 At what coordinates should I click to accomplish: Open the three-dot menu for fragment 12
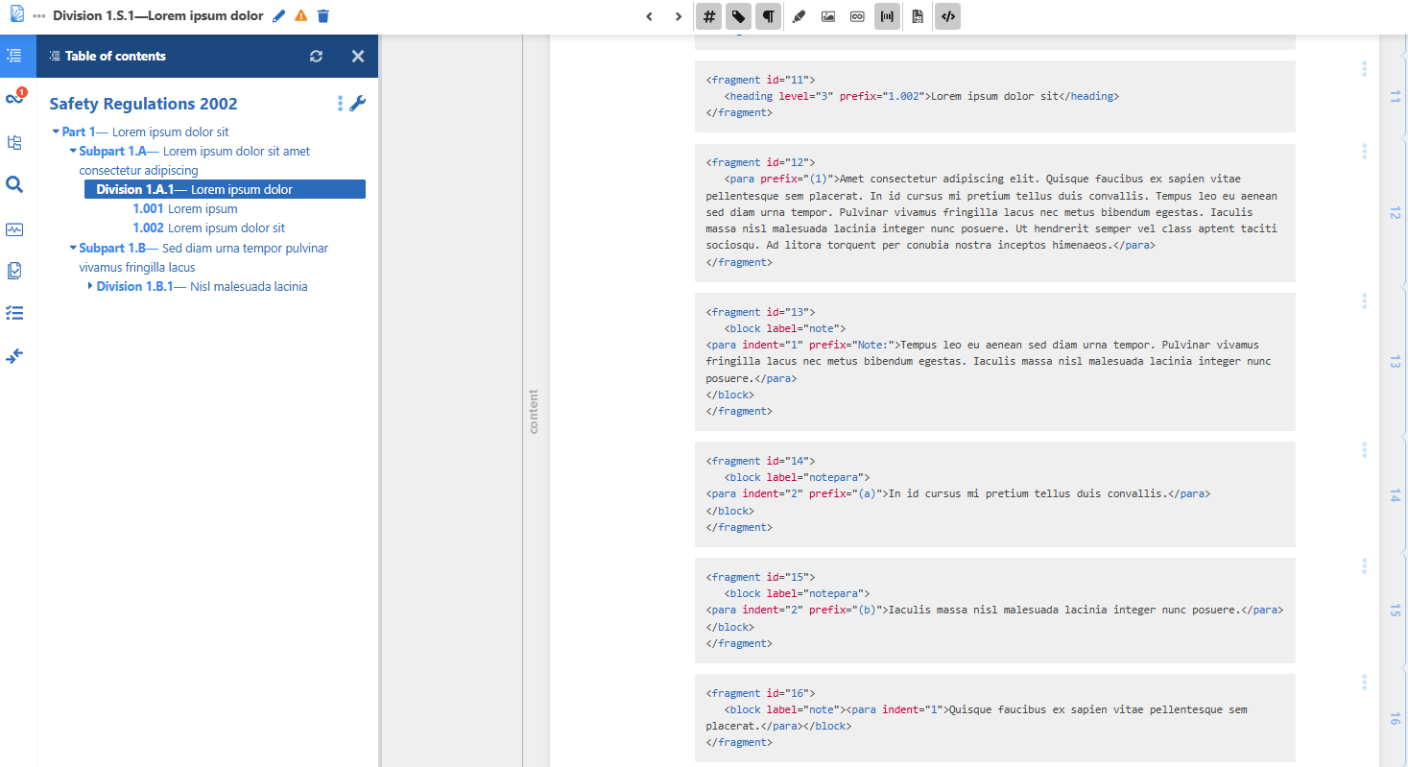click(x=1364, y=152)
